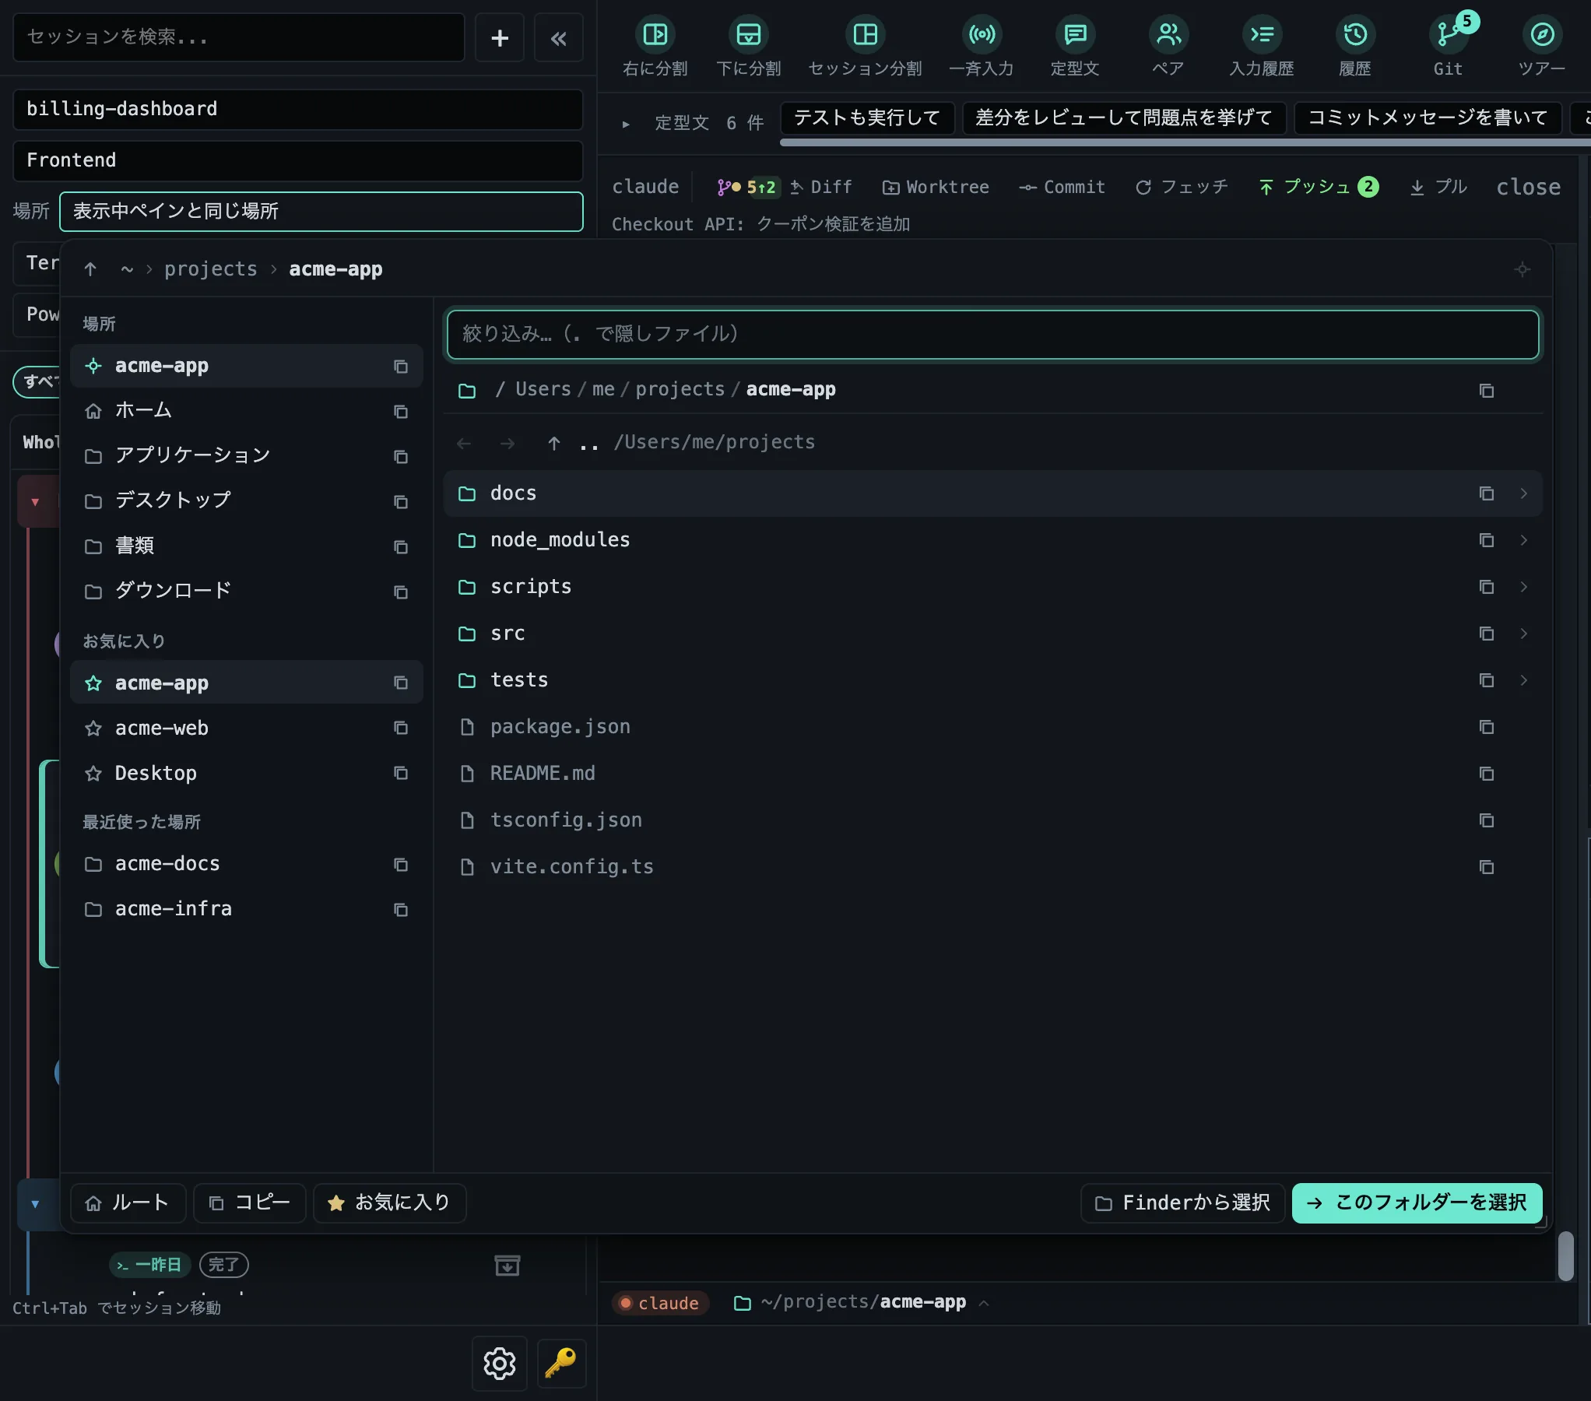Focus the セッションを検索 search field

[239, 37]
